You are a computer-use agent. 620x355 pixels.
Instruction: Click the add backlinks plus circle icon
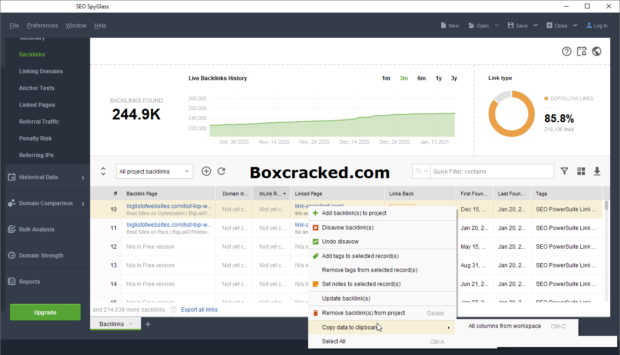tap(206, 171)
